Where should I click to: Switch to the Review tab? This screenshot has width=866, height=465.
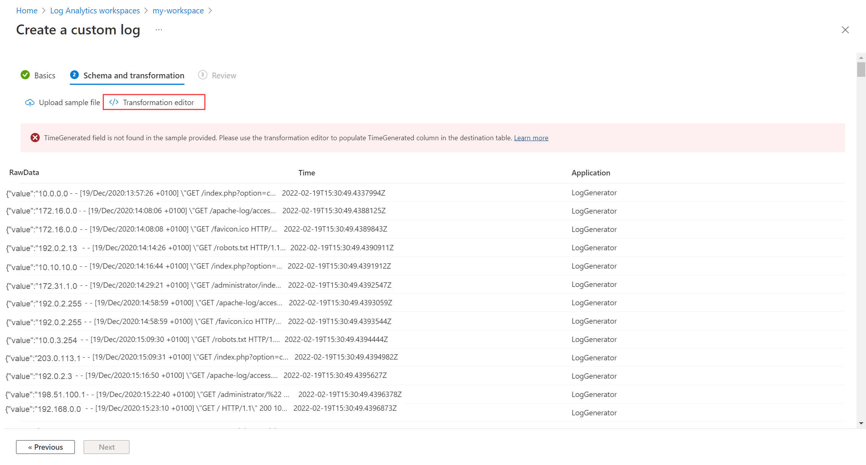coord(224,76)
